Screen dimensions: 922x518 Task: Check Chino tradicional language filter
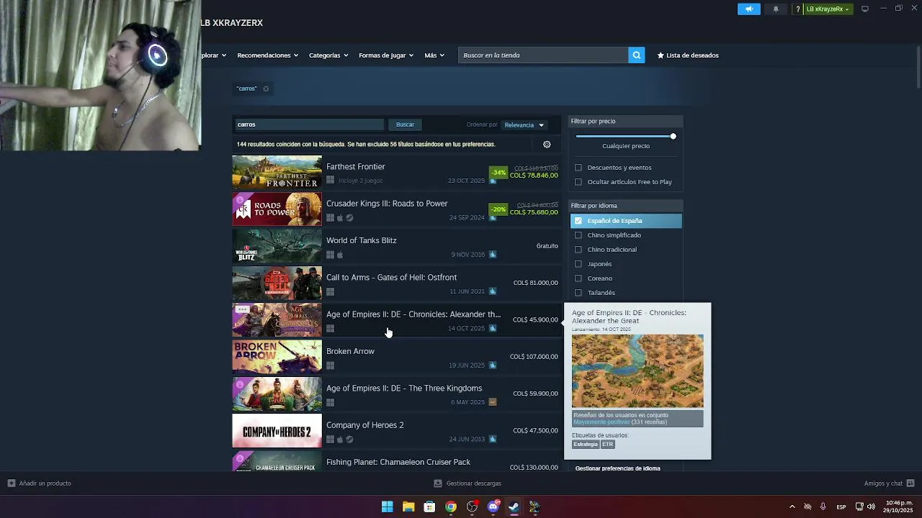pos(578,250)
